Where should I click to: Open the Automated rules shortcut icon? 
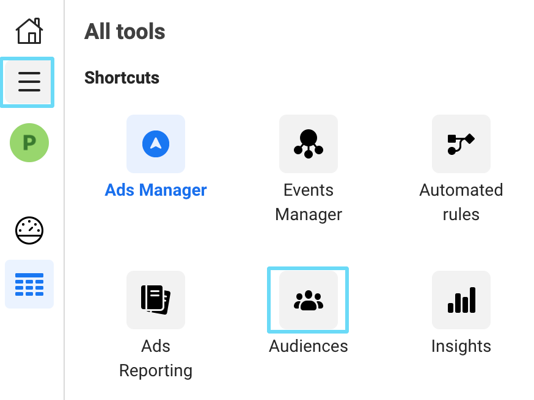click(461, 144)
